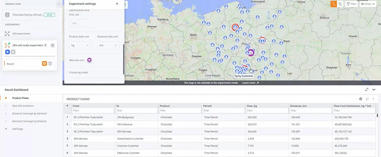Click the Chocolate Factory database icon
The height and width of the screenshot is (157, 381).
[7, 15]
